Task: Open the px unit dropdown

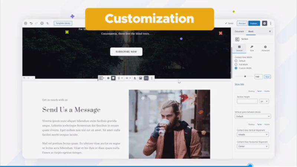Action: coord(264,101)
